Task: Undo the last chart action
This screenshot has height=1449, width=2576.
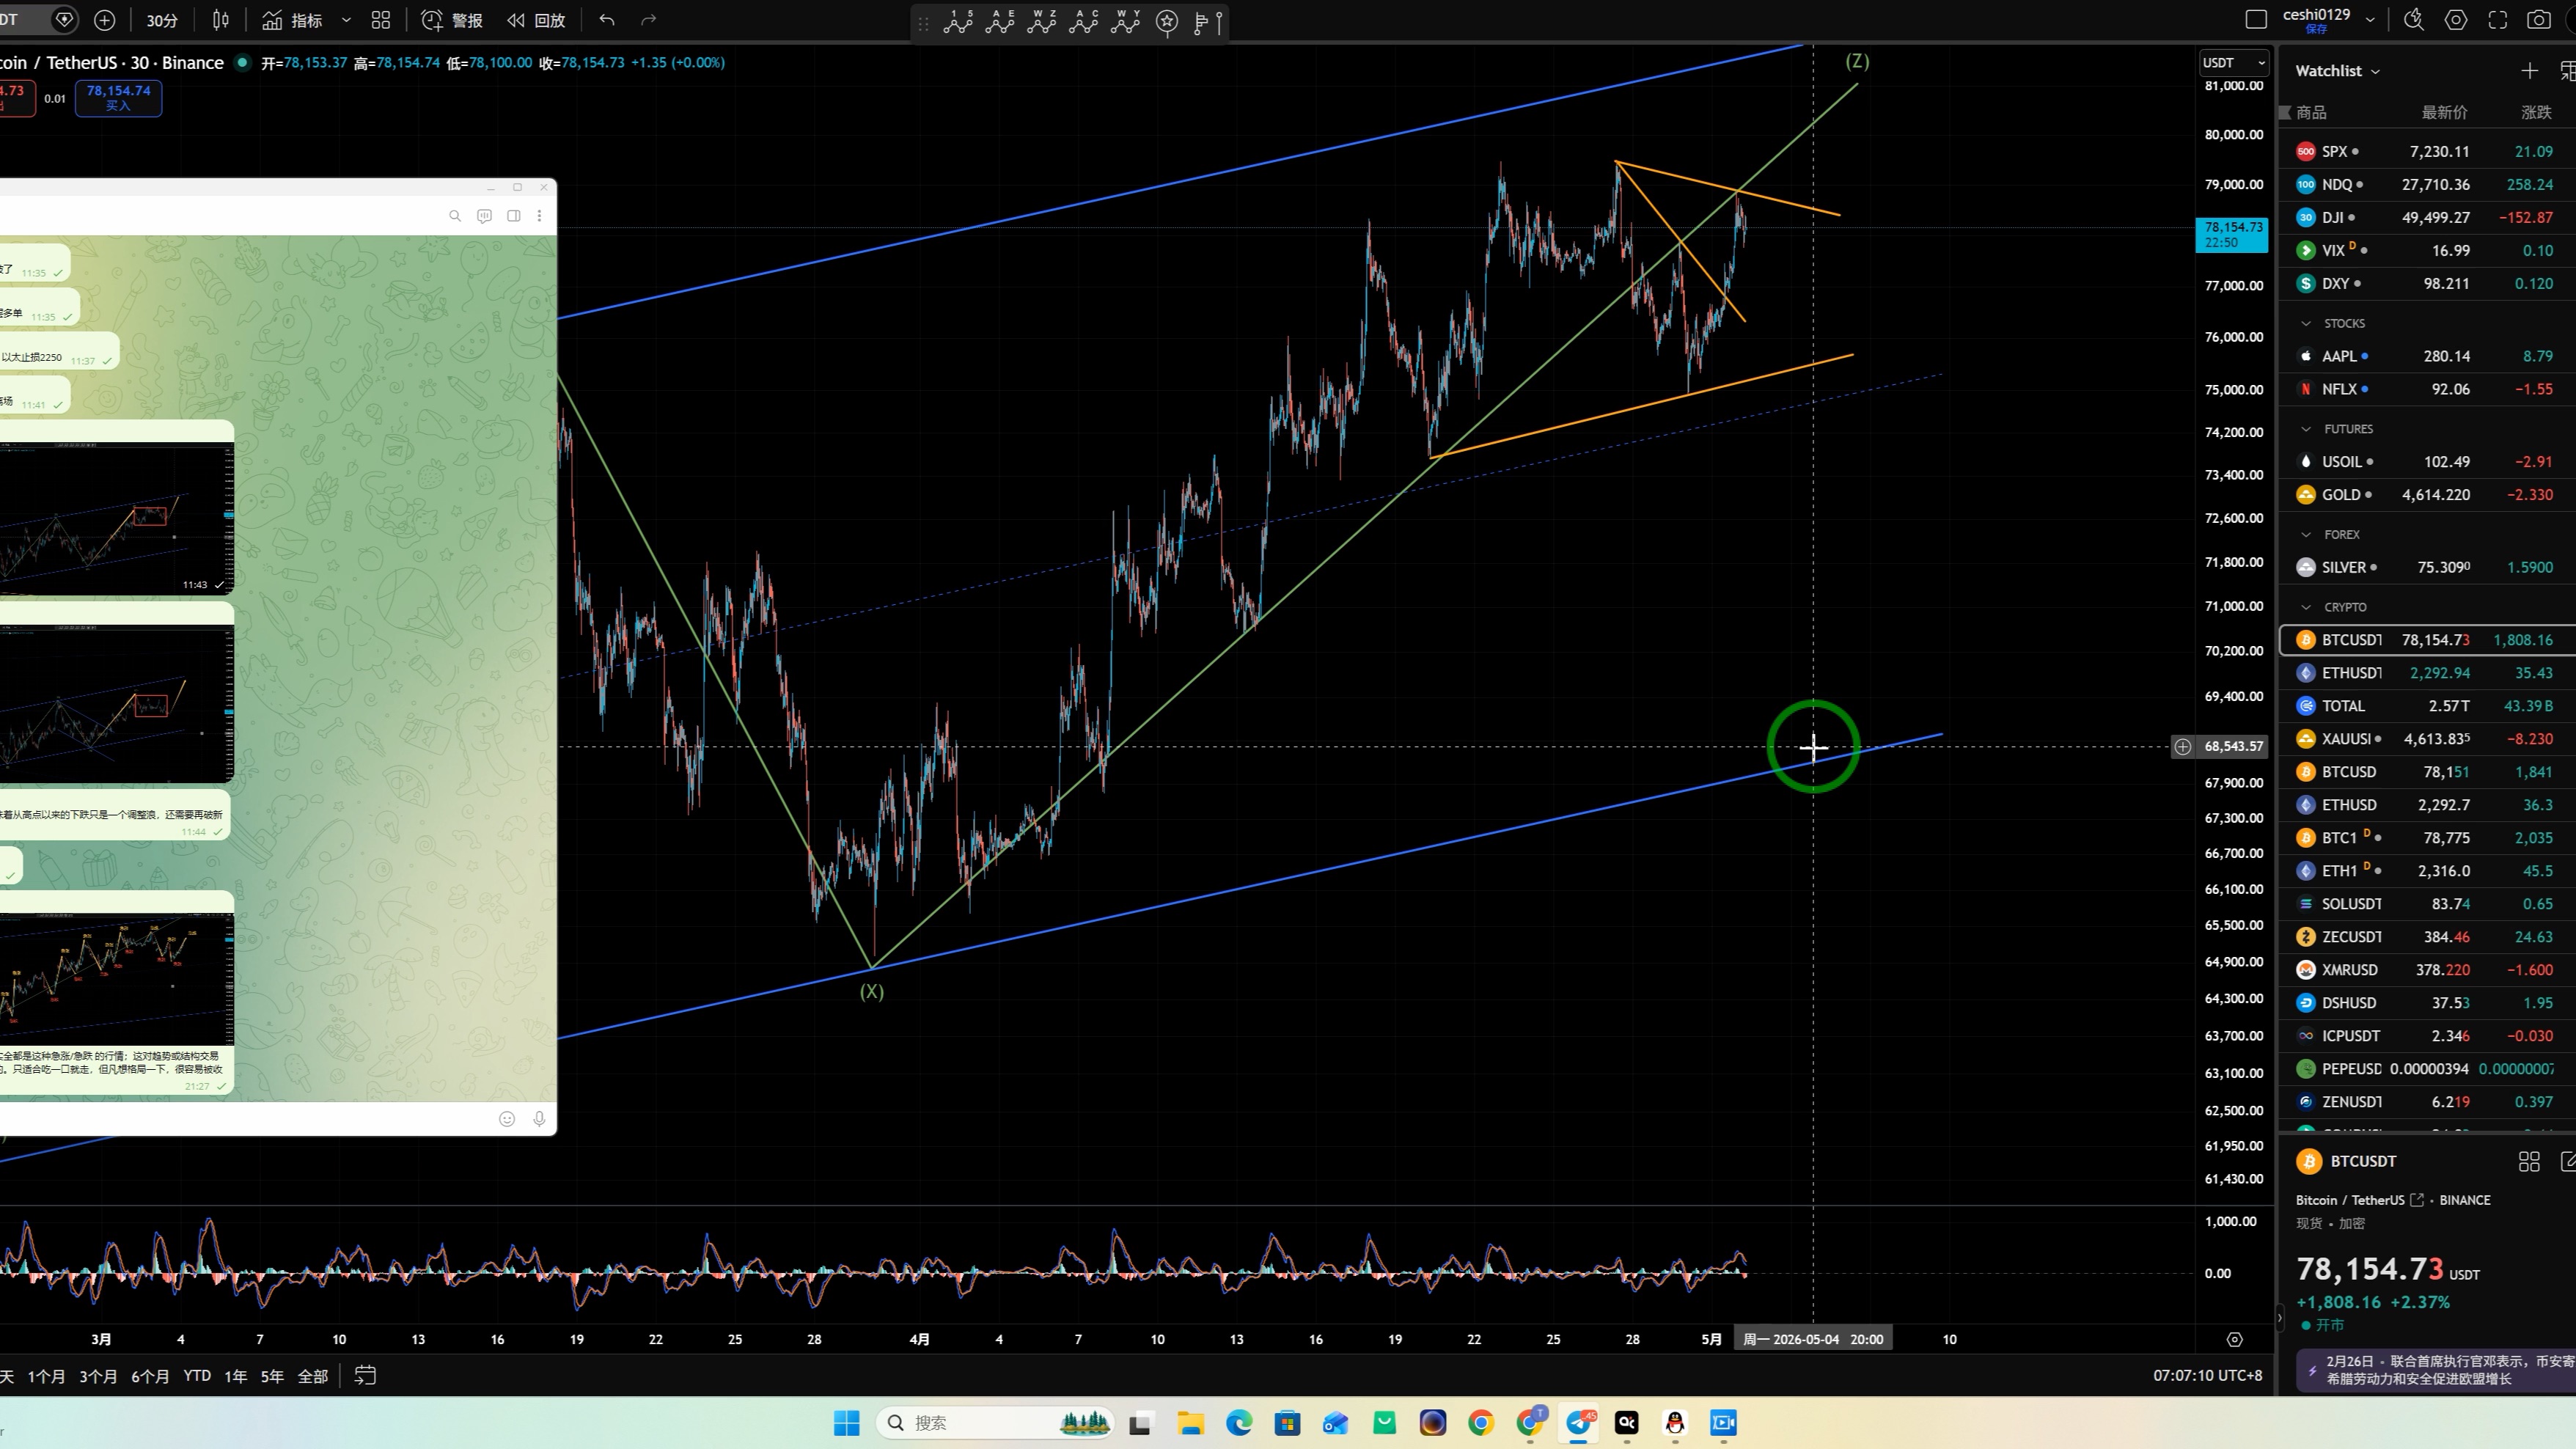Action: pyautogui.click(x=607, y=20)
